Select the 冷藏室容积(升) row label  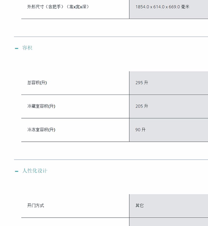point(41,106)
